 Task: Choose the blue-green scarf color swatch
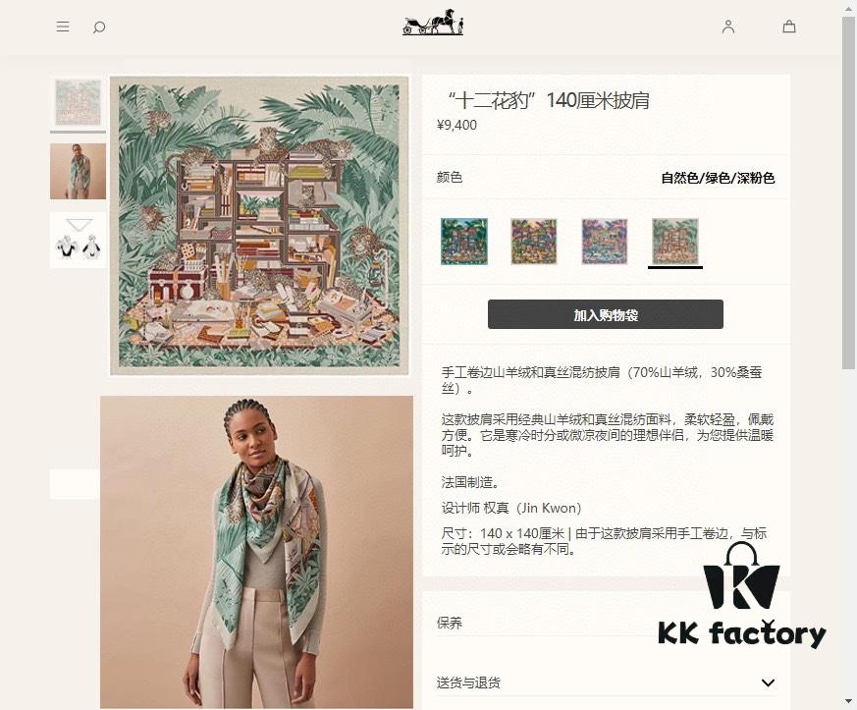click(464, 241)
